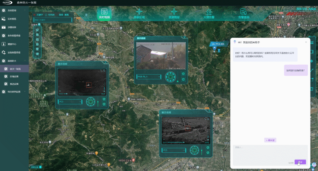The height and width of the screenshot is (171, 318).
Task: Start a 新对话 new conversation
Action: 270,140
